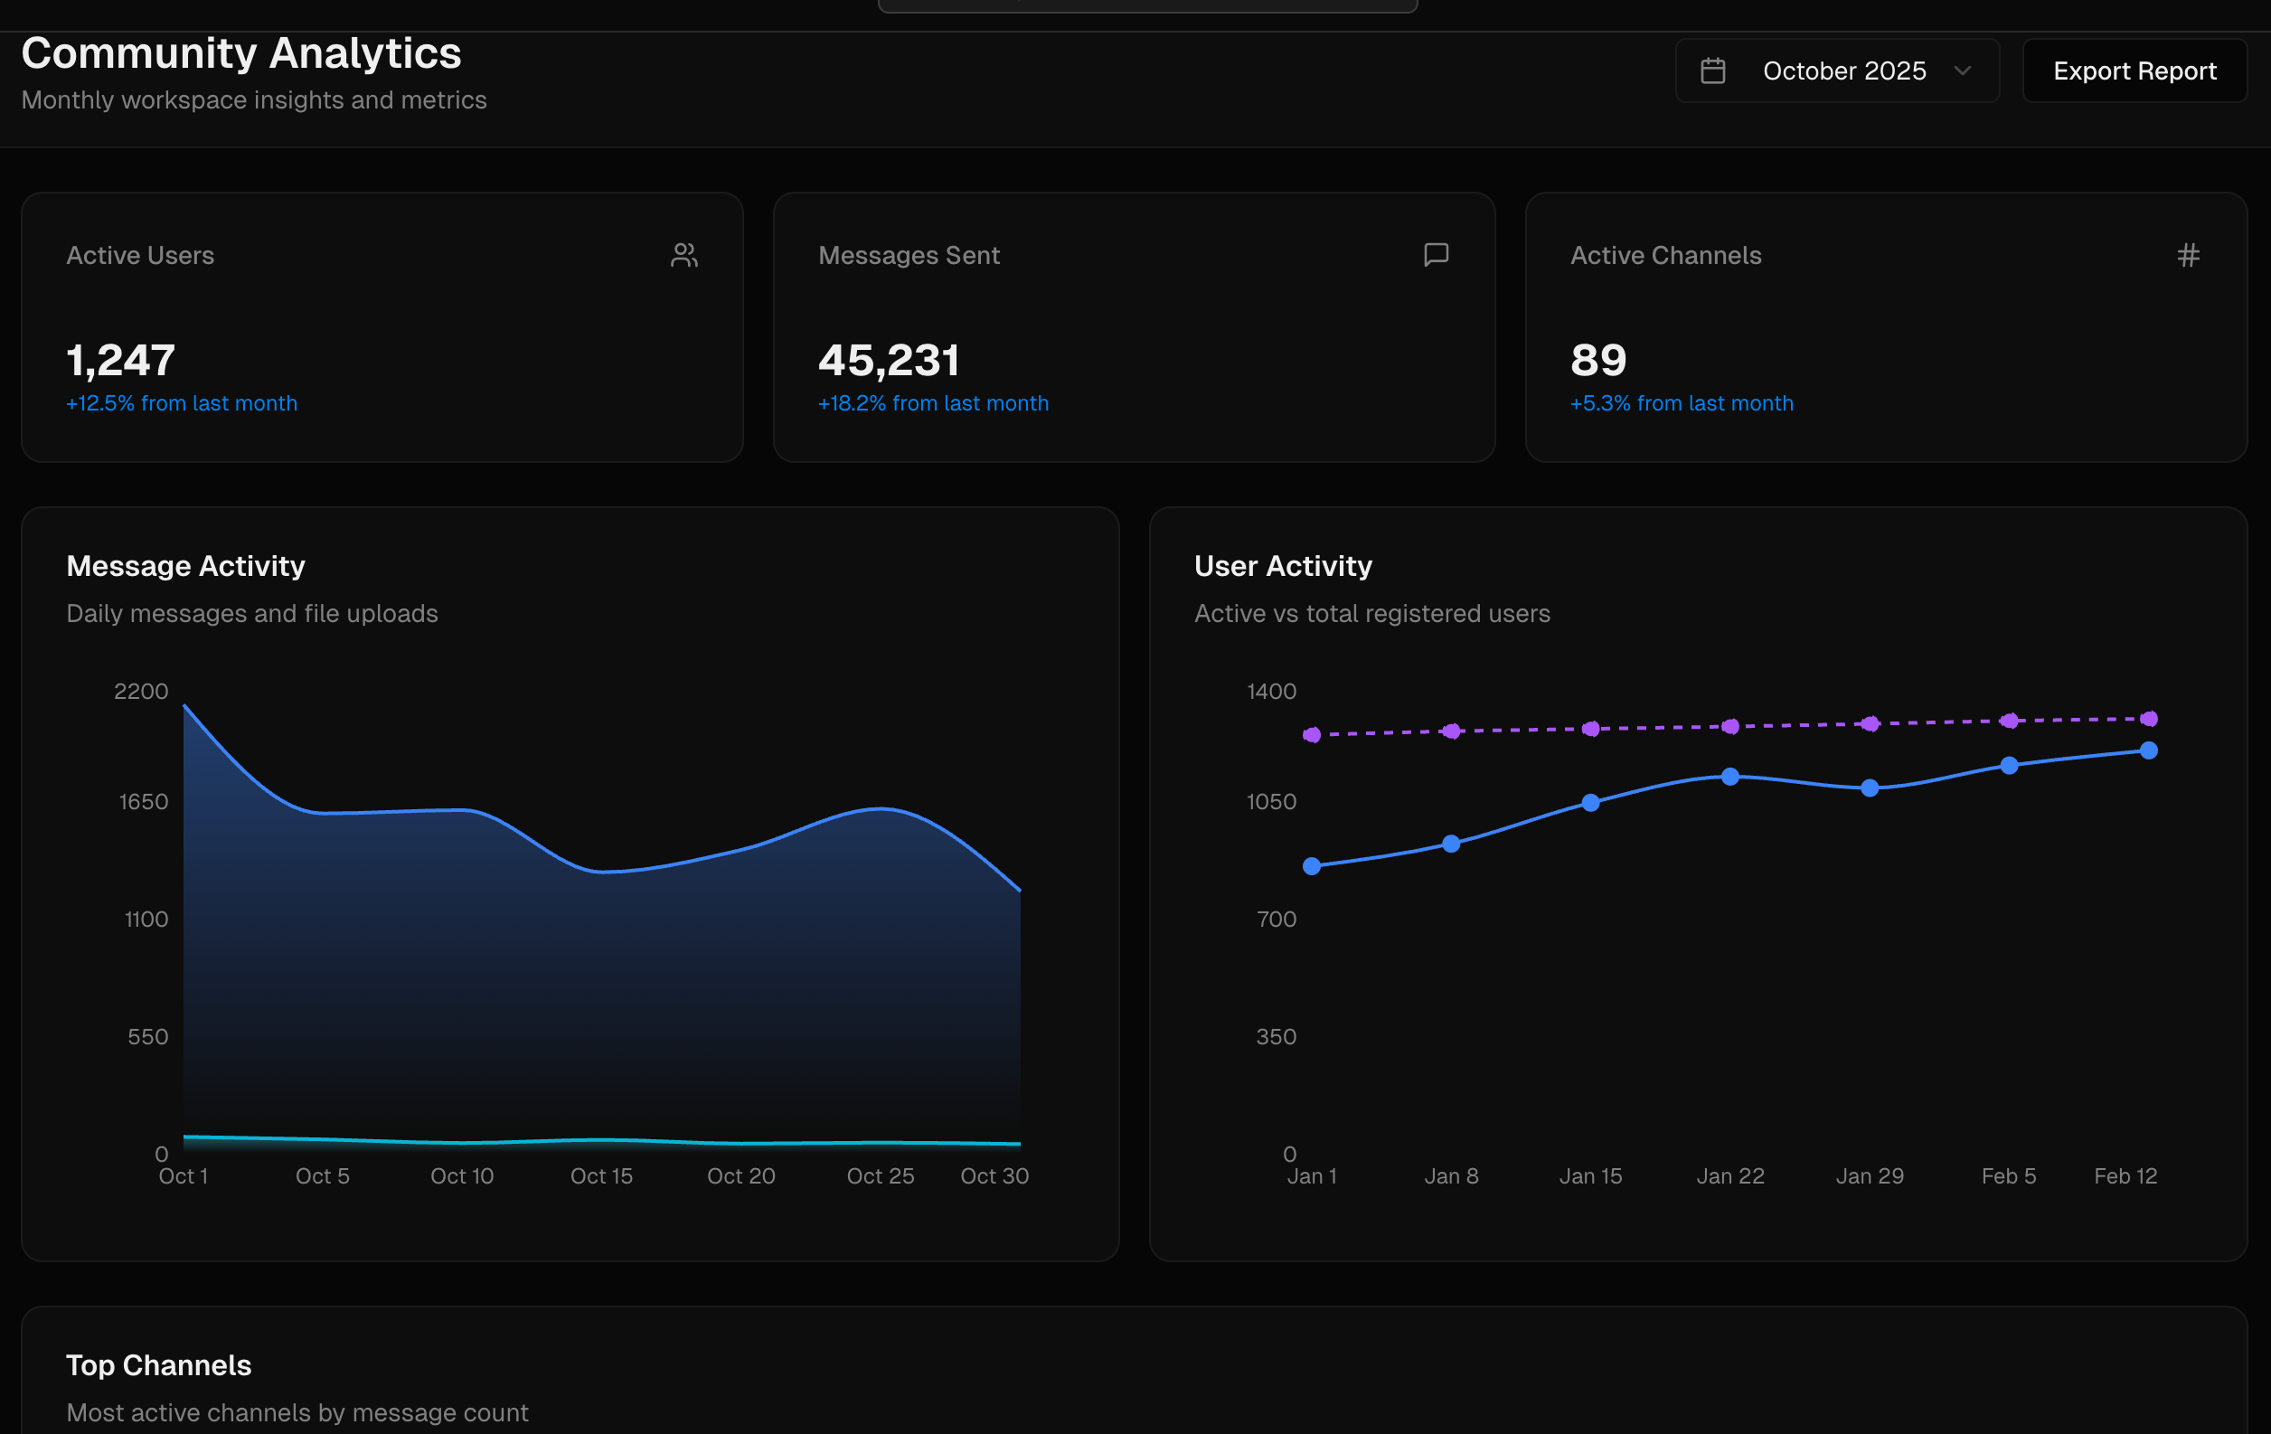
Task: Click the calendar icon beside October 2025
Action: (1712, 71)
